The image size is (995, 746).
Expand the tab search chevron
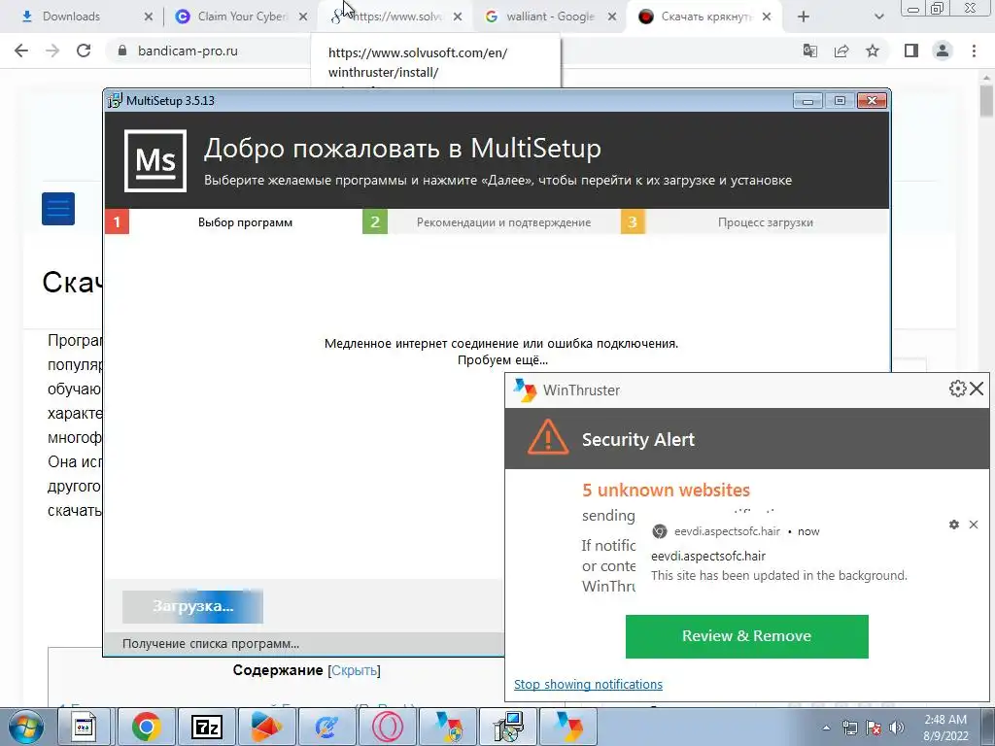[878, 17]
